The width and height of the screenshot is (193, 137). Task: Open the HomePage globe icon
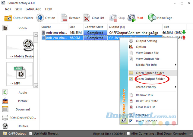[x=152, y=18]
